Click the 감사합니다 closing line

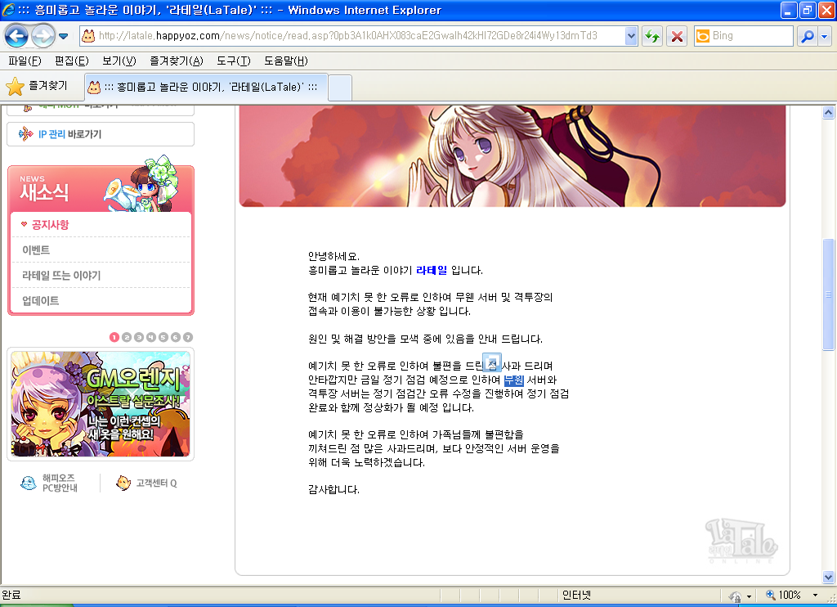point(334,489)
